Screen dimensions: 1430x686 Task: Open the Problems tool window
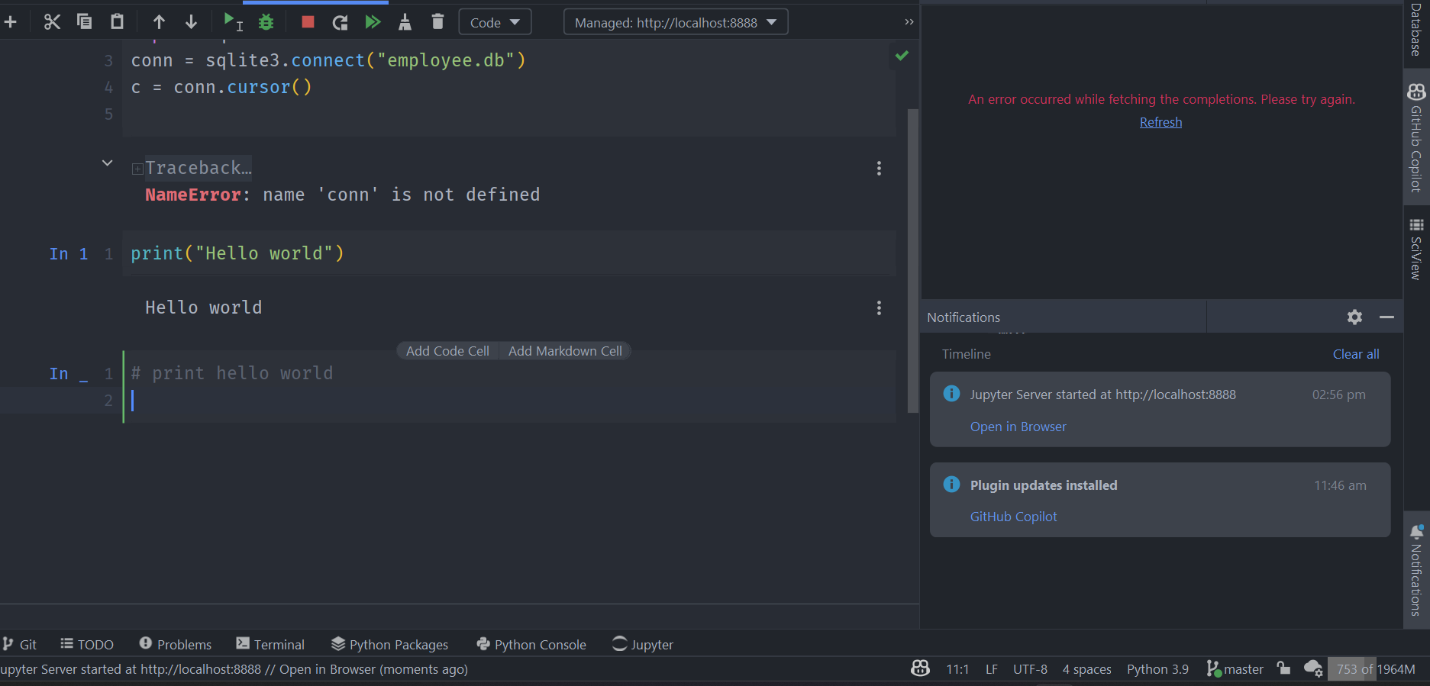176,645
